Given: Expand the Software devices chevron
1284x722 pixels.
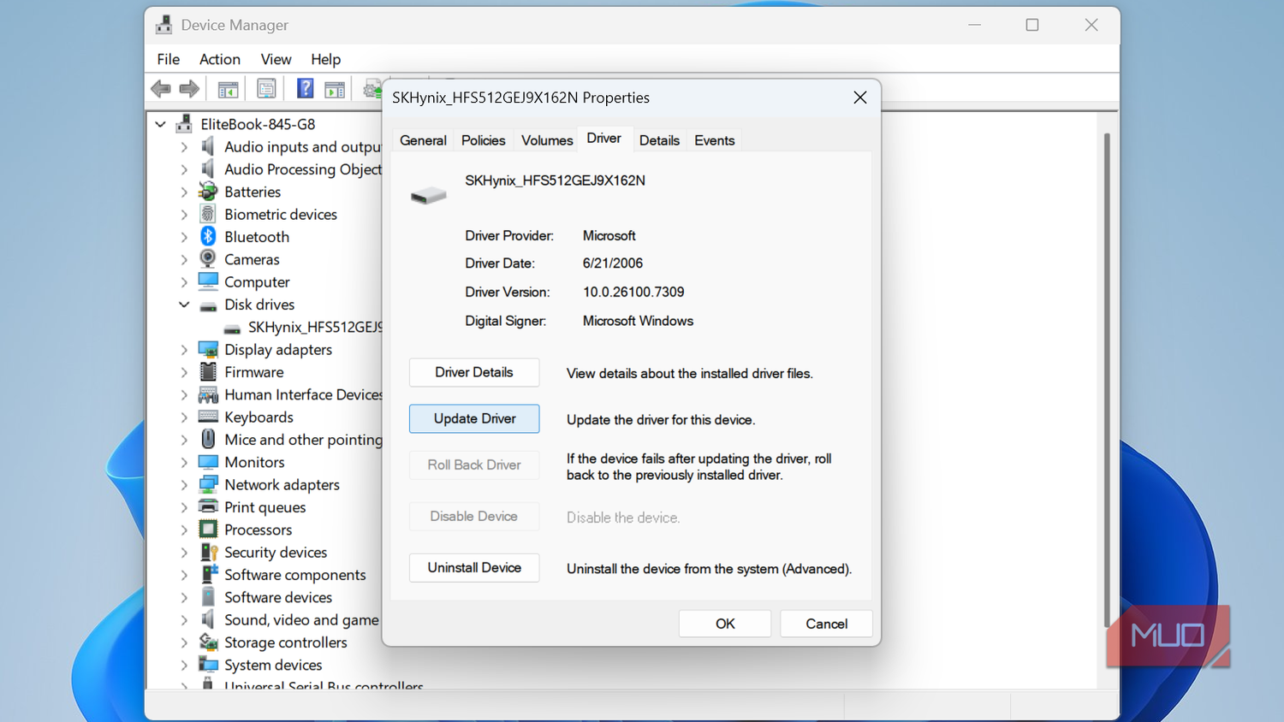Looking at the screenshot, I should point(184,597).
